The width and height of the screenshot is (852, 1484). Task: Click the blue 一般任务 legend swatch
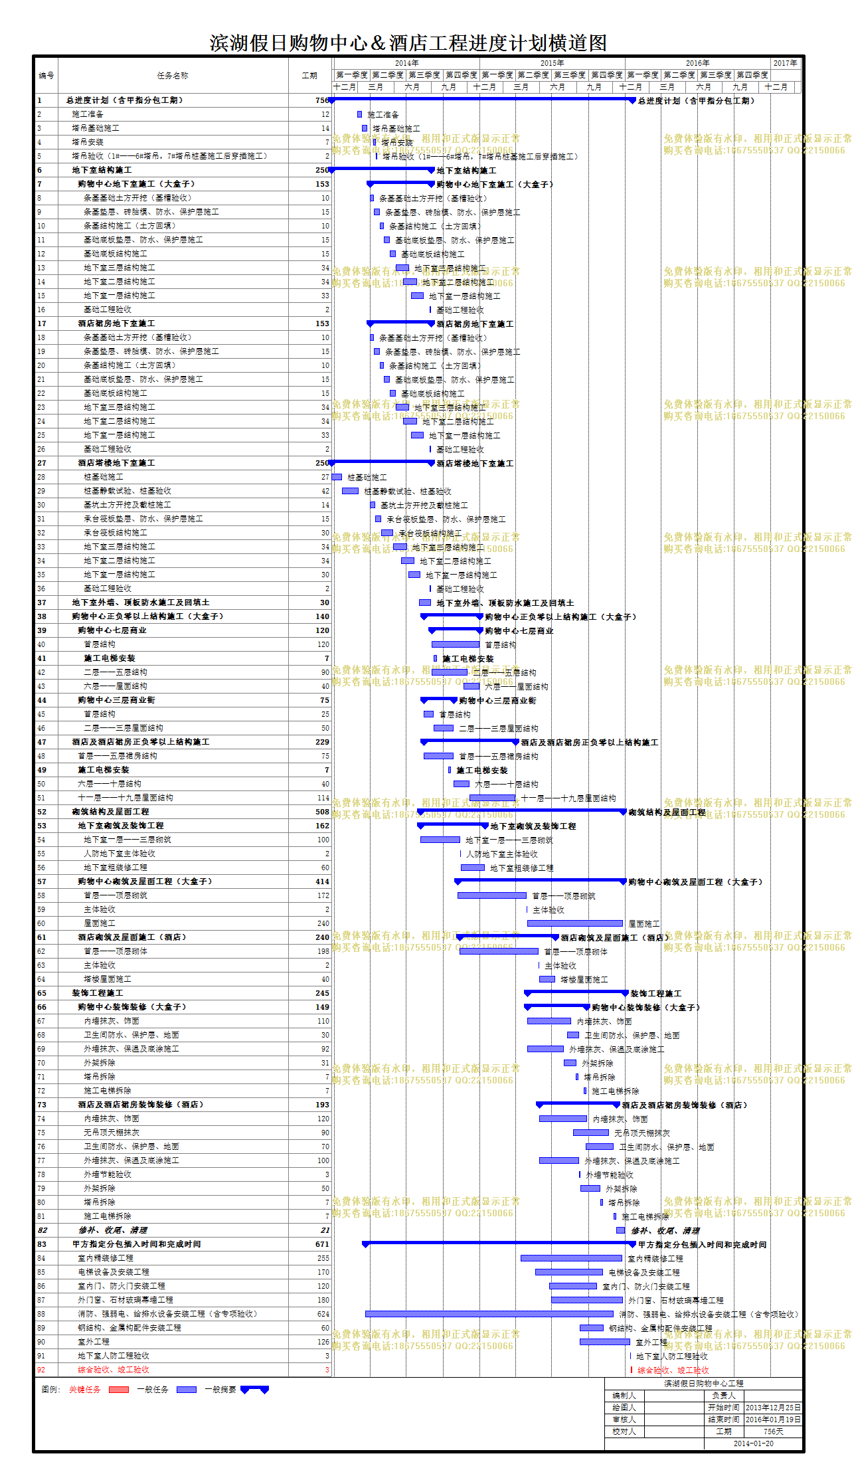[186, 1389]
